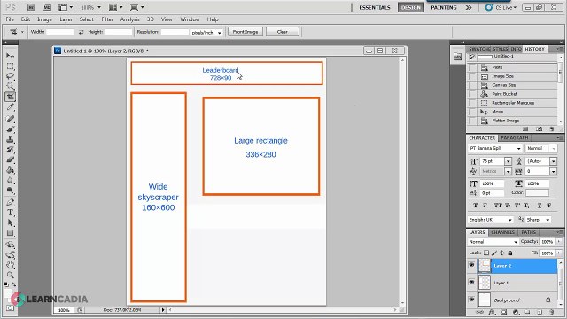Switch to Essentials workspace
The height and width of the screenshot is (319, 567).
point(375,8)
